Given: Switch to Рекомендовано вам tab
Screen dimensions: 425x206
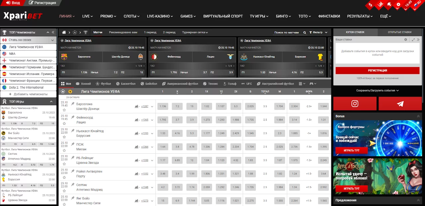Looking at the screenshot, I should [x=123, y=33].
